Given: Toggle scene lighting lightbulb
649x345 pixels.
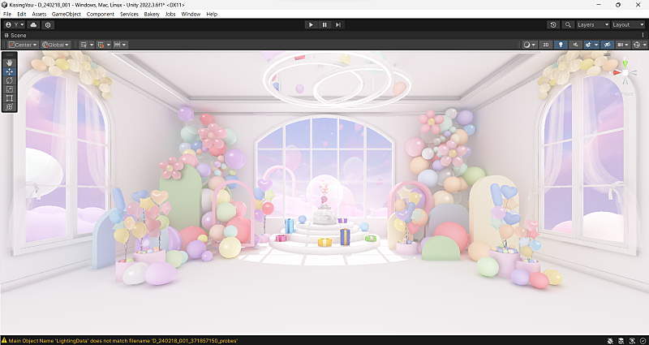Looking at the screenshot, I should point(561,45).
